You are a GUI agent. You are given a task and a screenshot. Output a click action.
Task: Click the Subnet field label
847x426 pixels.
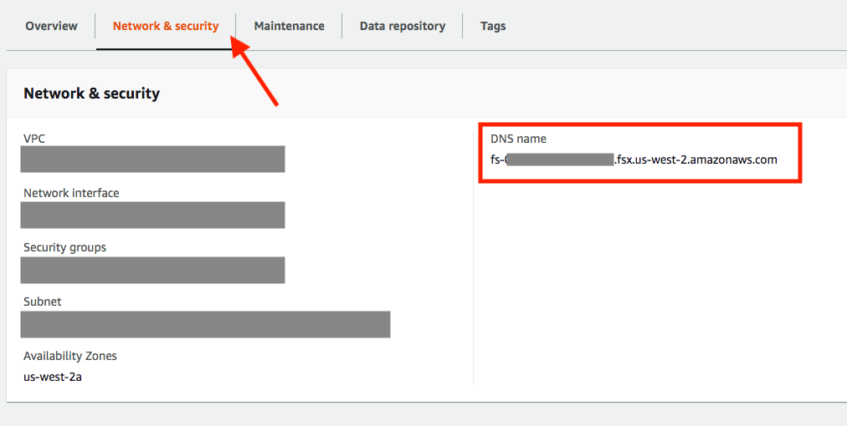42,302
